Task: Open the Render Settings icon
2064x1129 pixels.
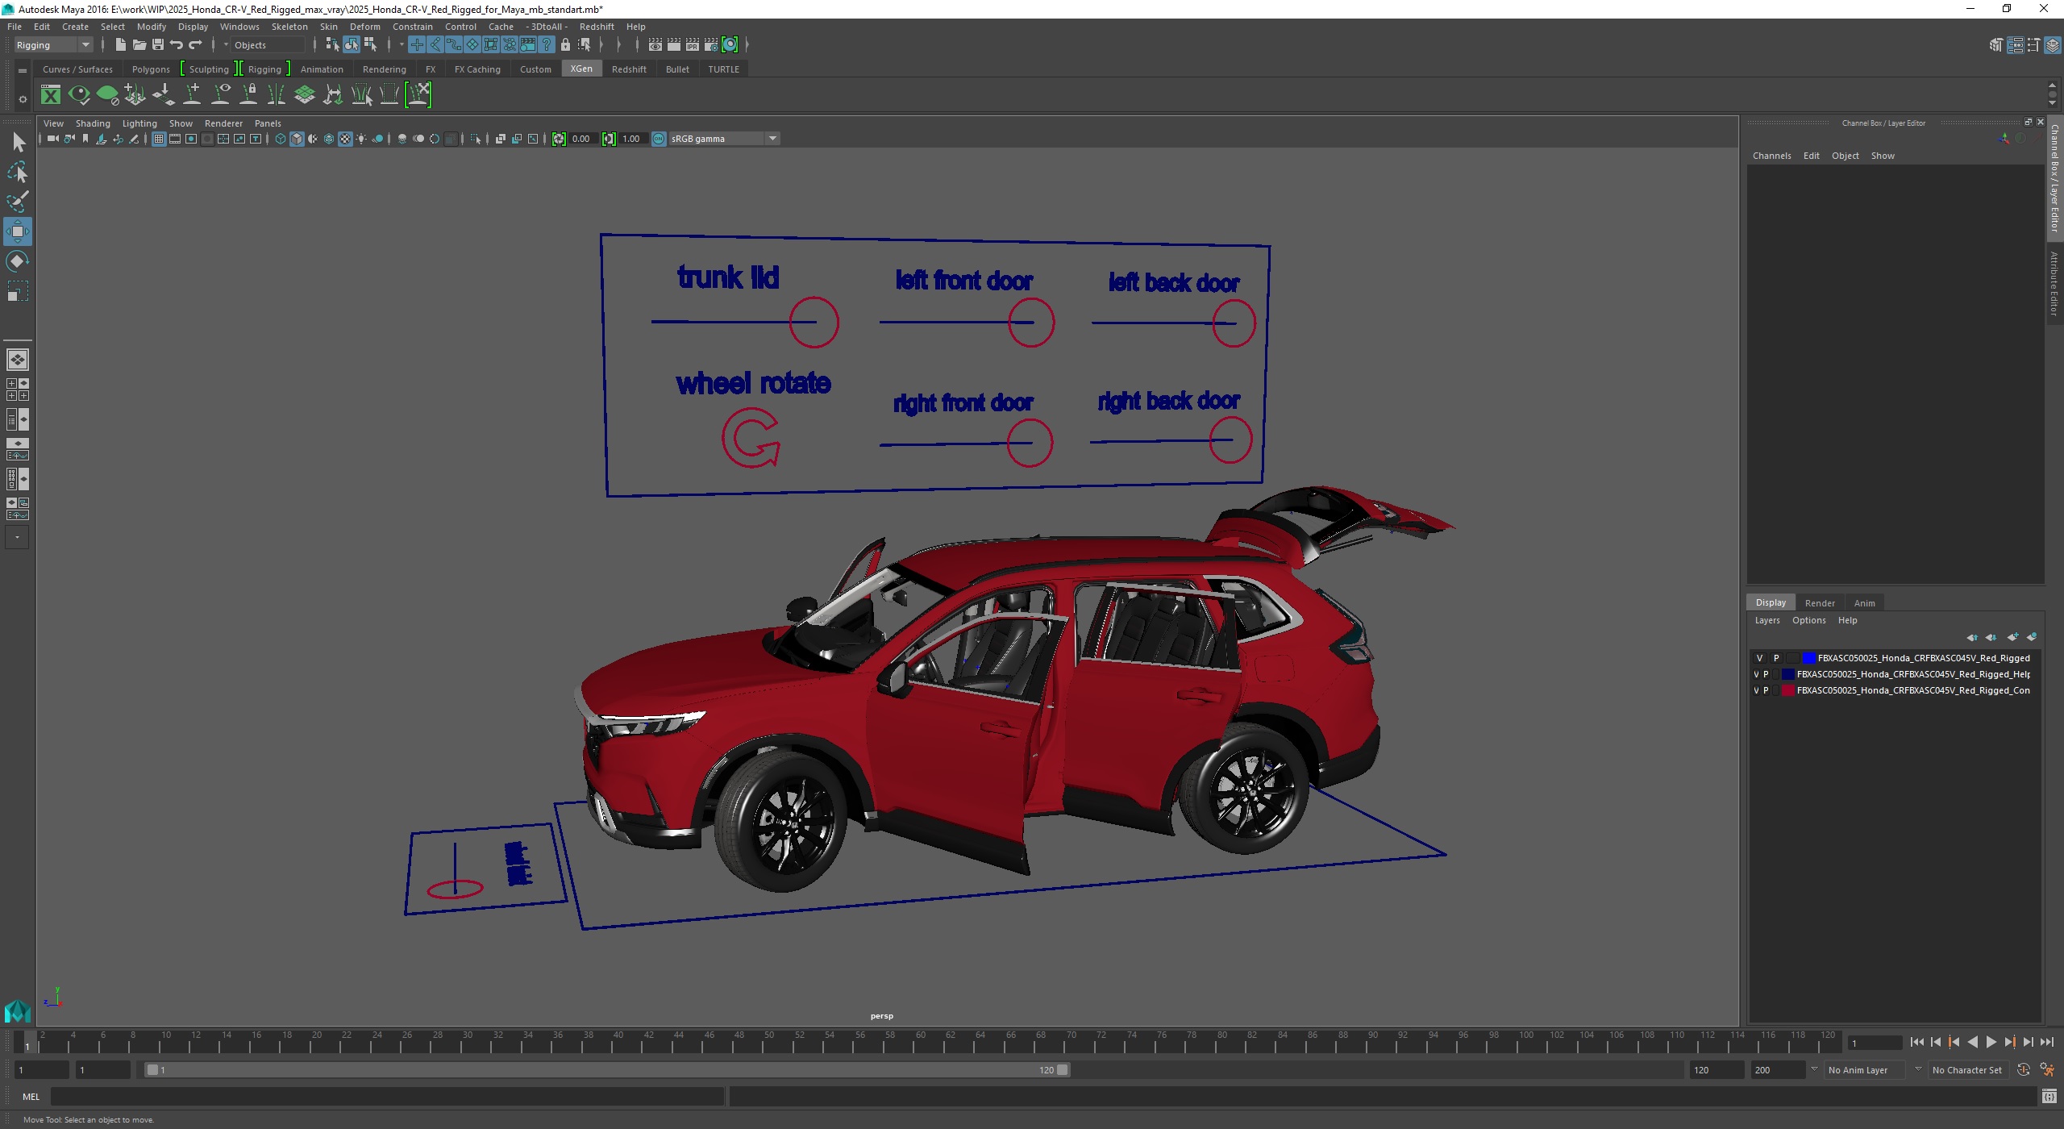Action: [711, 44]
